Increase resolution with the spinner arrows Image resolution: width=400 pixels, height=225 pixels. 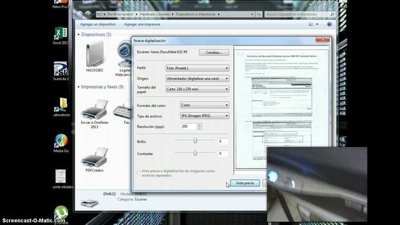click(199, 125)
